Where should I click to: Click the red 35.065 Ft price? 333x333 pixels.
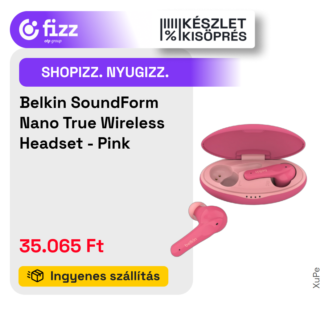click(62, 246)
